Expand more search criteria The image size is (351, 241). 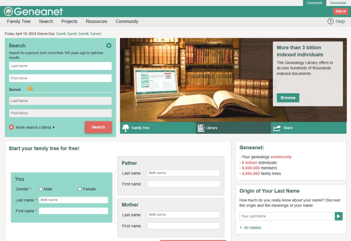point(33,127)
